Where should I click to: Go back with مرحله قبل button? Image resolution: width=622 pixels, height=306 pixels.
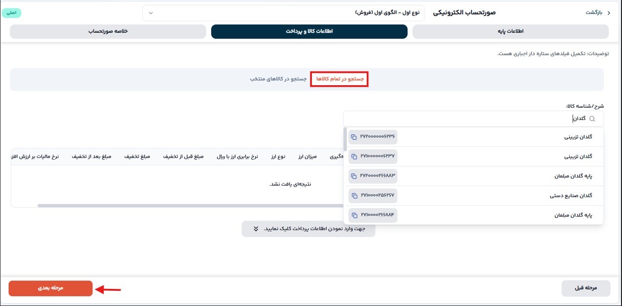point(586,288)
